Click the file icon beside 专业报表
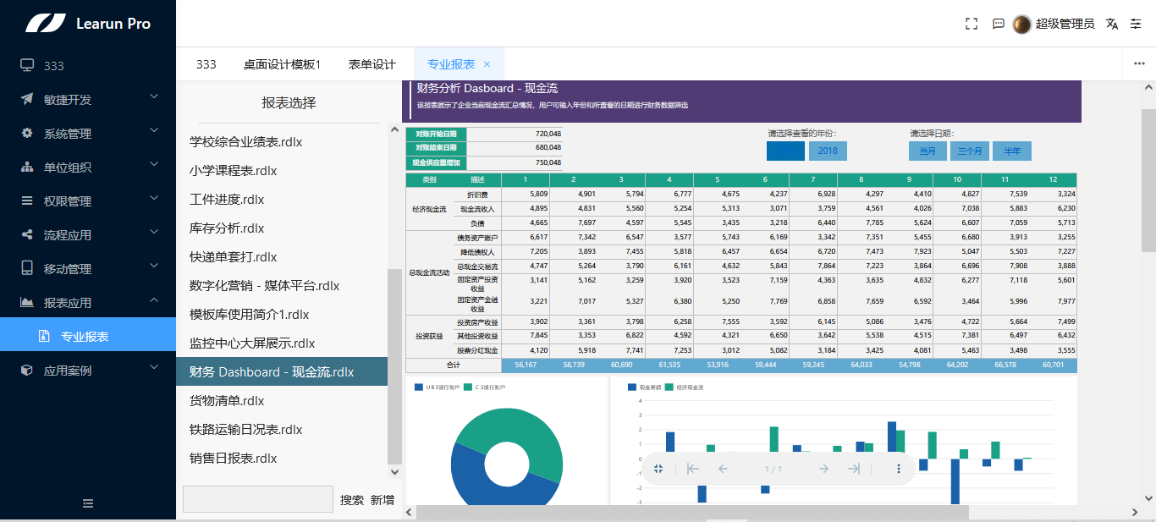 44,336
